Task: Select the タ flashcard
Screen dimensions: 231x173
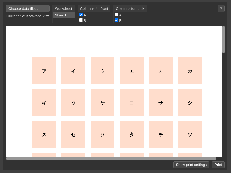Action: point(131,134)
